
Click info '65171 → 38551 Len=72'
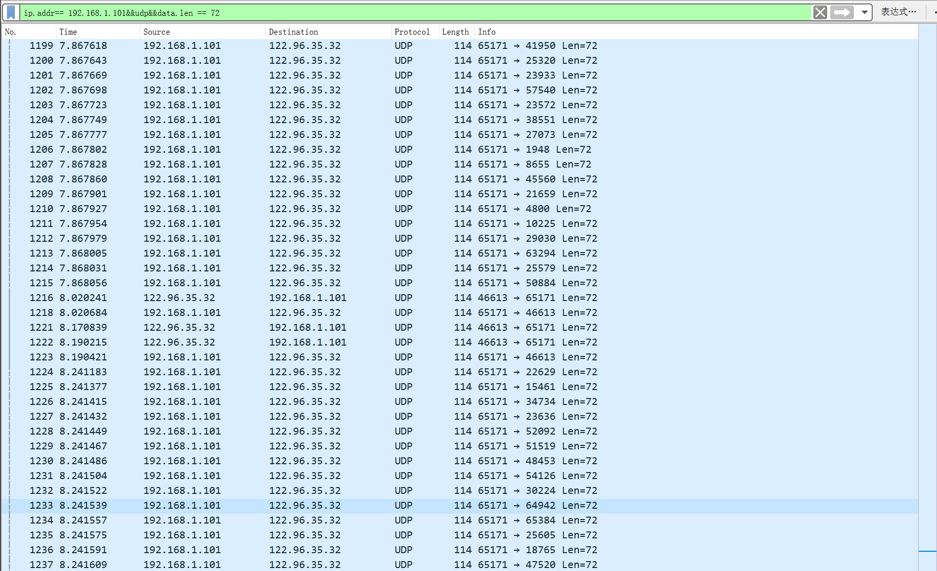pyautogui.click(x=538, y=120)
